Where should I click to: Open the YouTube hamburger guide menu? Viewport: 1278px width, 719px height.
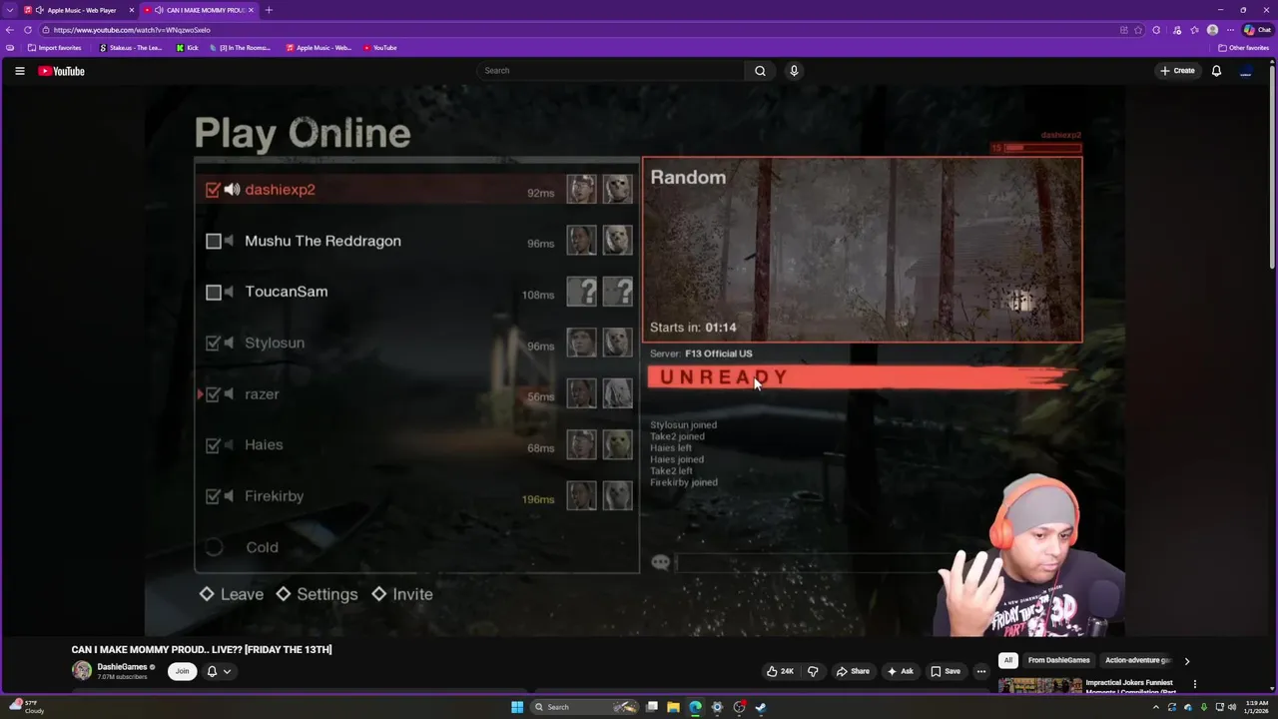click(x=19, y=71)
